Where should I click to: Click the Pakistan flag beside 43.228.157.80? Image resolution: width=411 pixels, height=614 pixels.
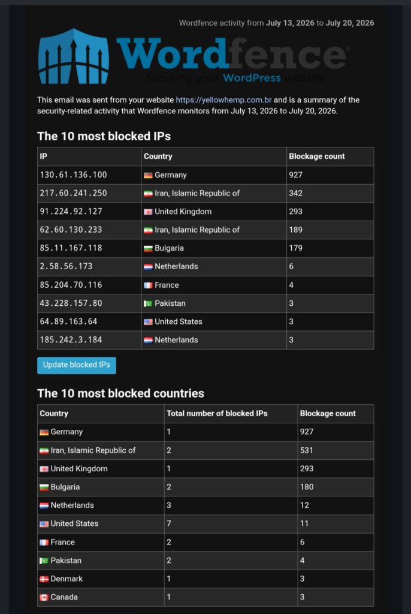pyautogui.click(x=148, y=303)
